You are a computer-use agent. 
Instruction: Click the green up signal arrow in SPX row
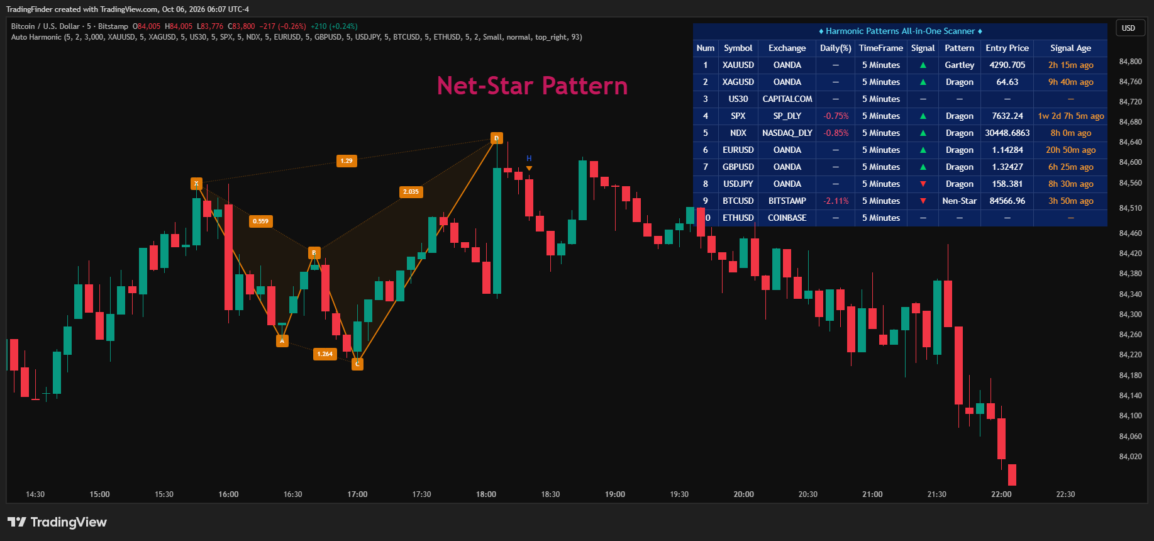click(923, 116)
